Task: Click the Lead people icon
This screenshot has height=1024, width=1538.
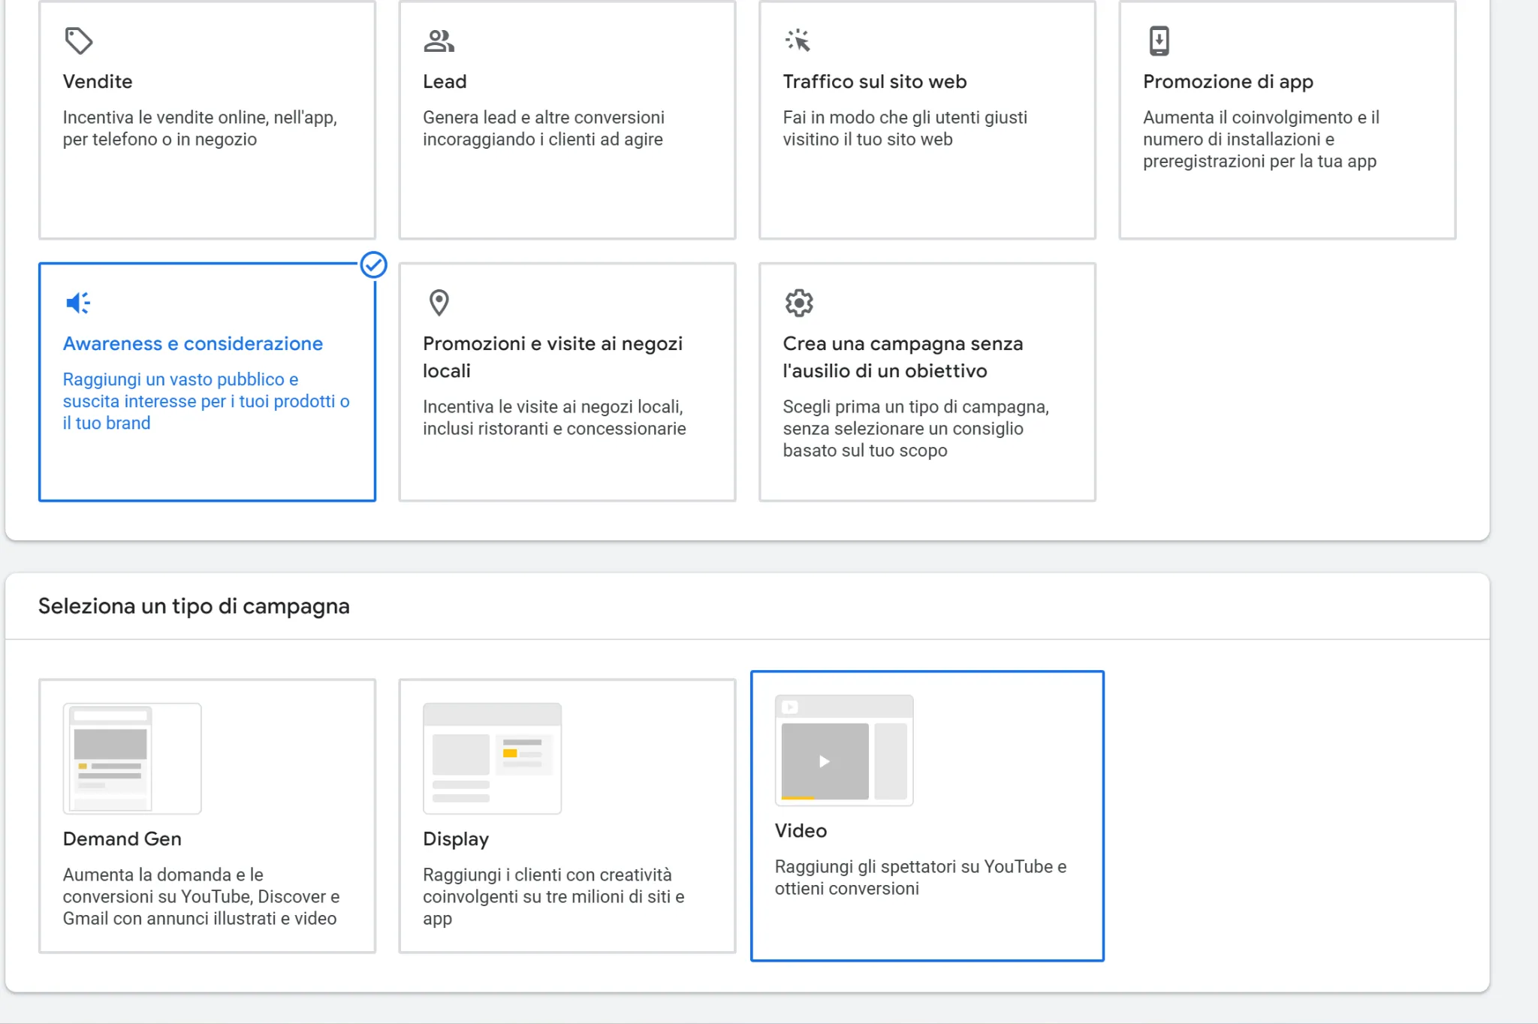Action: tap(439, 41)
